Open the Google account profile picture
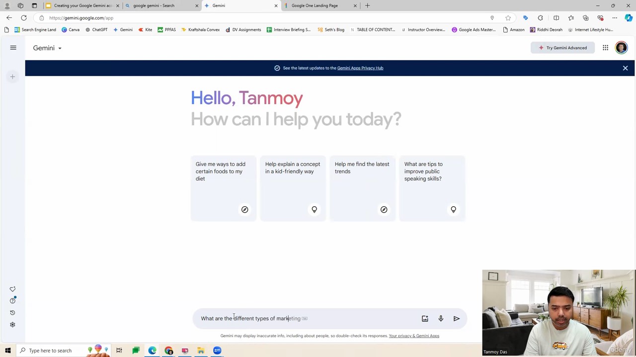The height and width of the screenshot is (357, 636). [621, 48]
